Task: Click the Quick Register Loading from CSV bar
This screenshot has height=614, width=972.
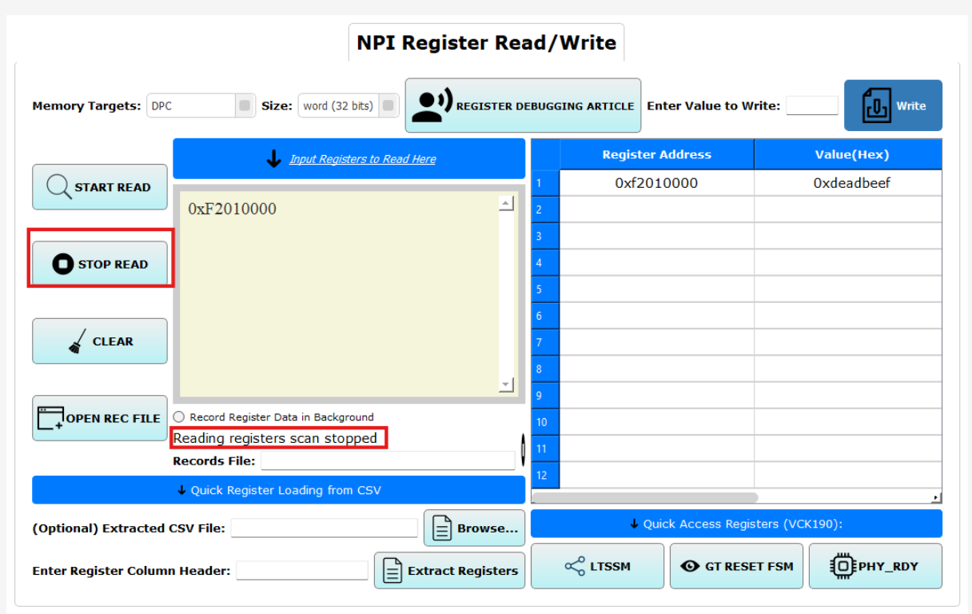Action: tap(278, 490)
